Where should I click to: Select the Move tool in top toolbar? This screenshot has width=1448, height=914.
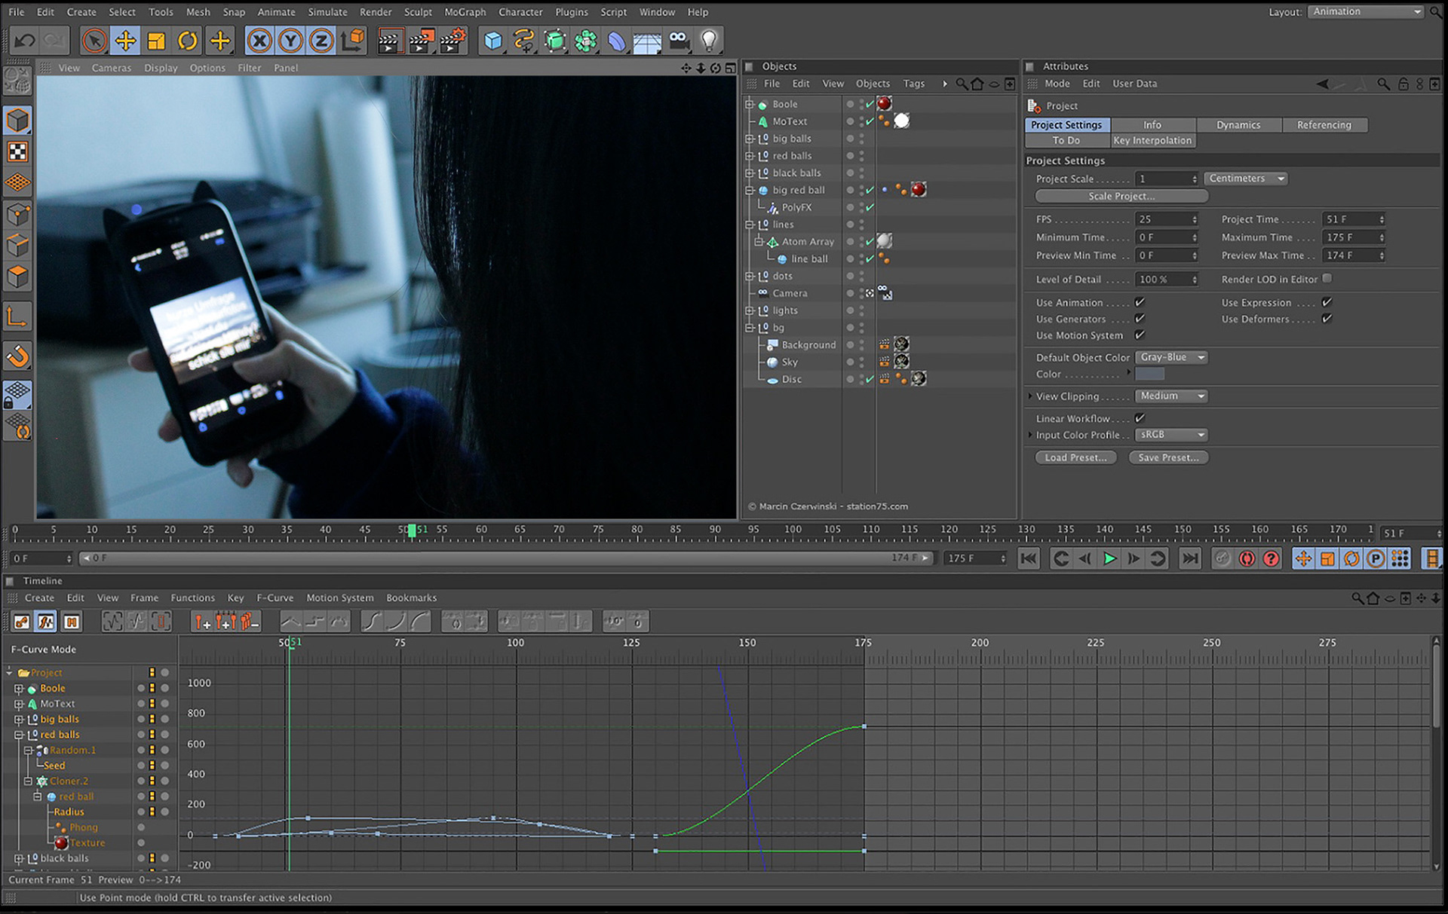[125, 41]
